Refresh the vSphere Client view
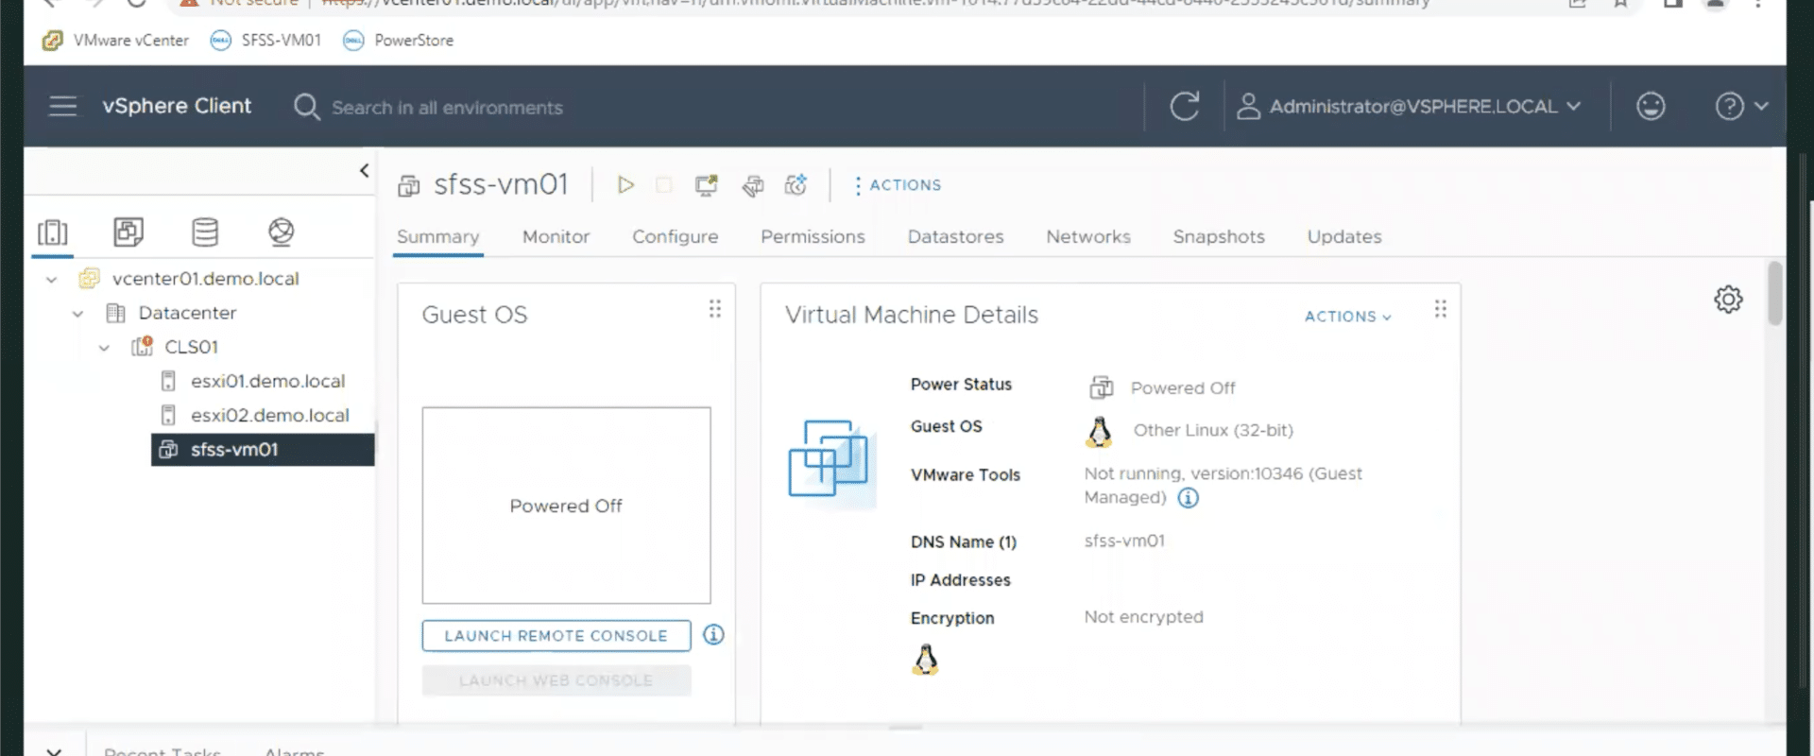 coord(1185,106)
